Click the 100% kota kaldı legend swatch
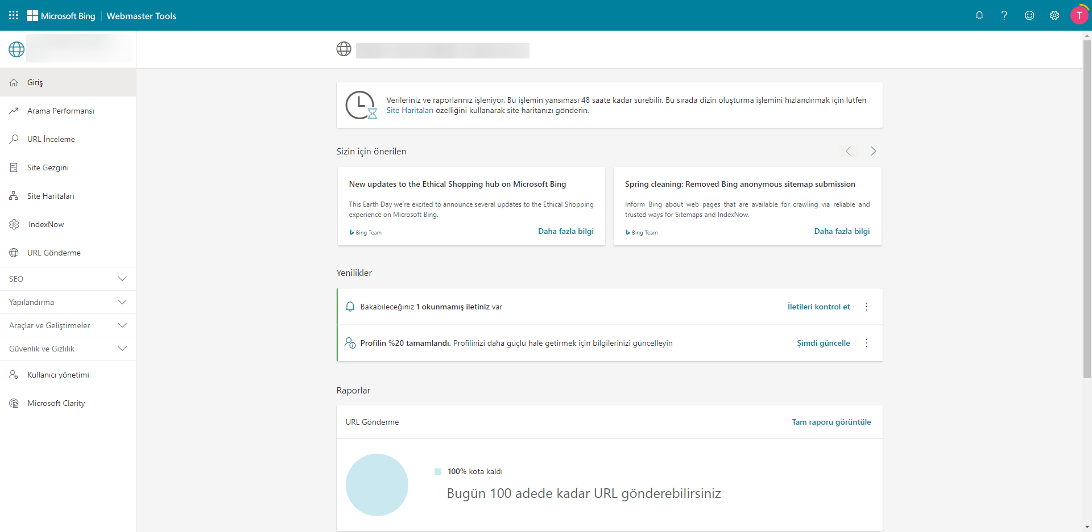 pyautogui.click(x=438, y=472)
